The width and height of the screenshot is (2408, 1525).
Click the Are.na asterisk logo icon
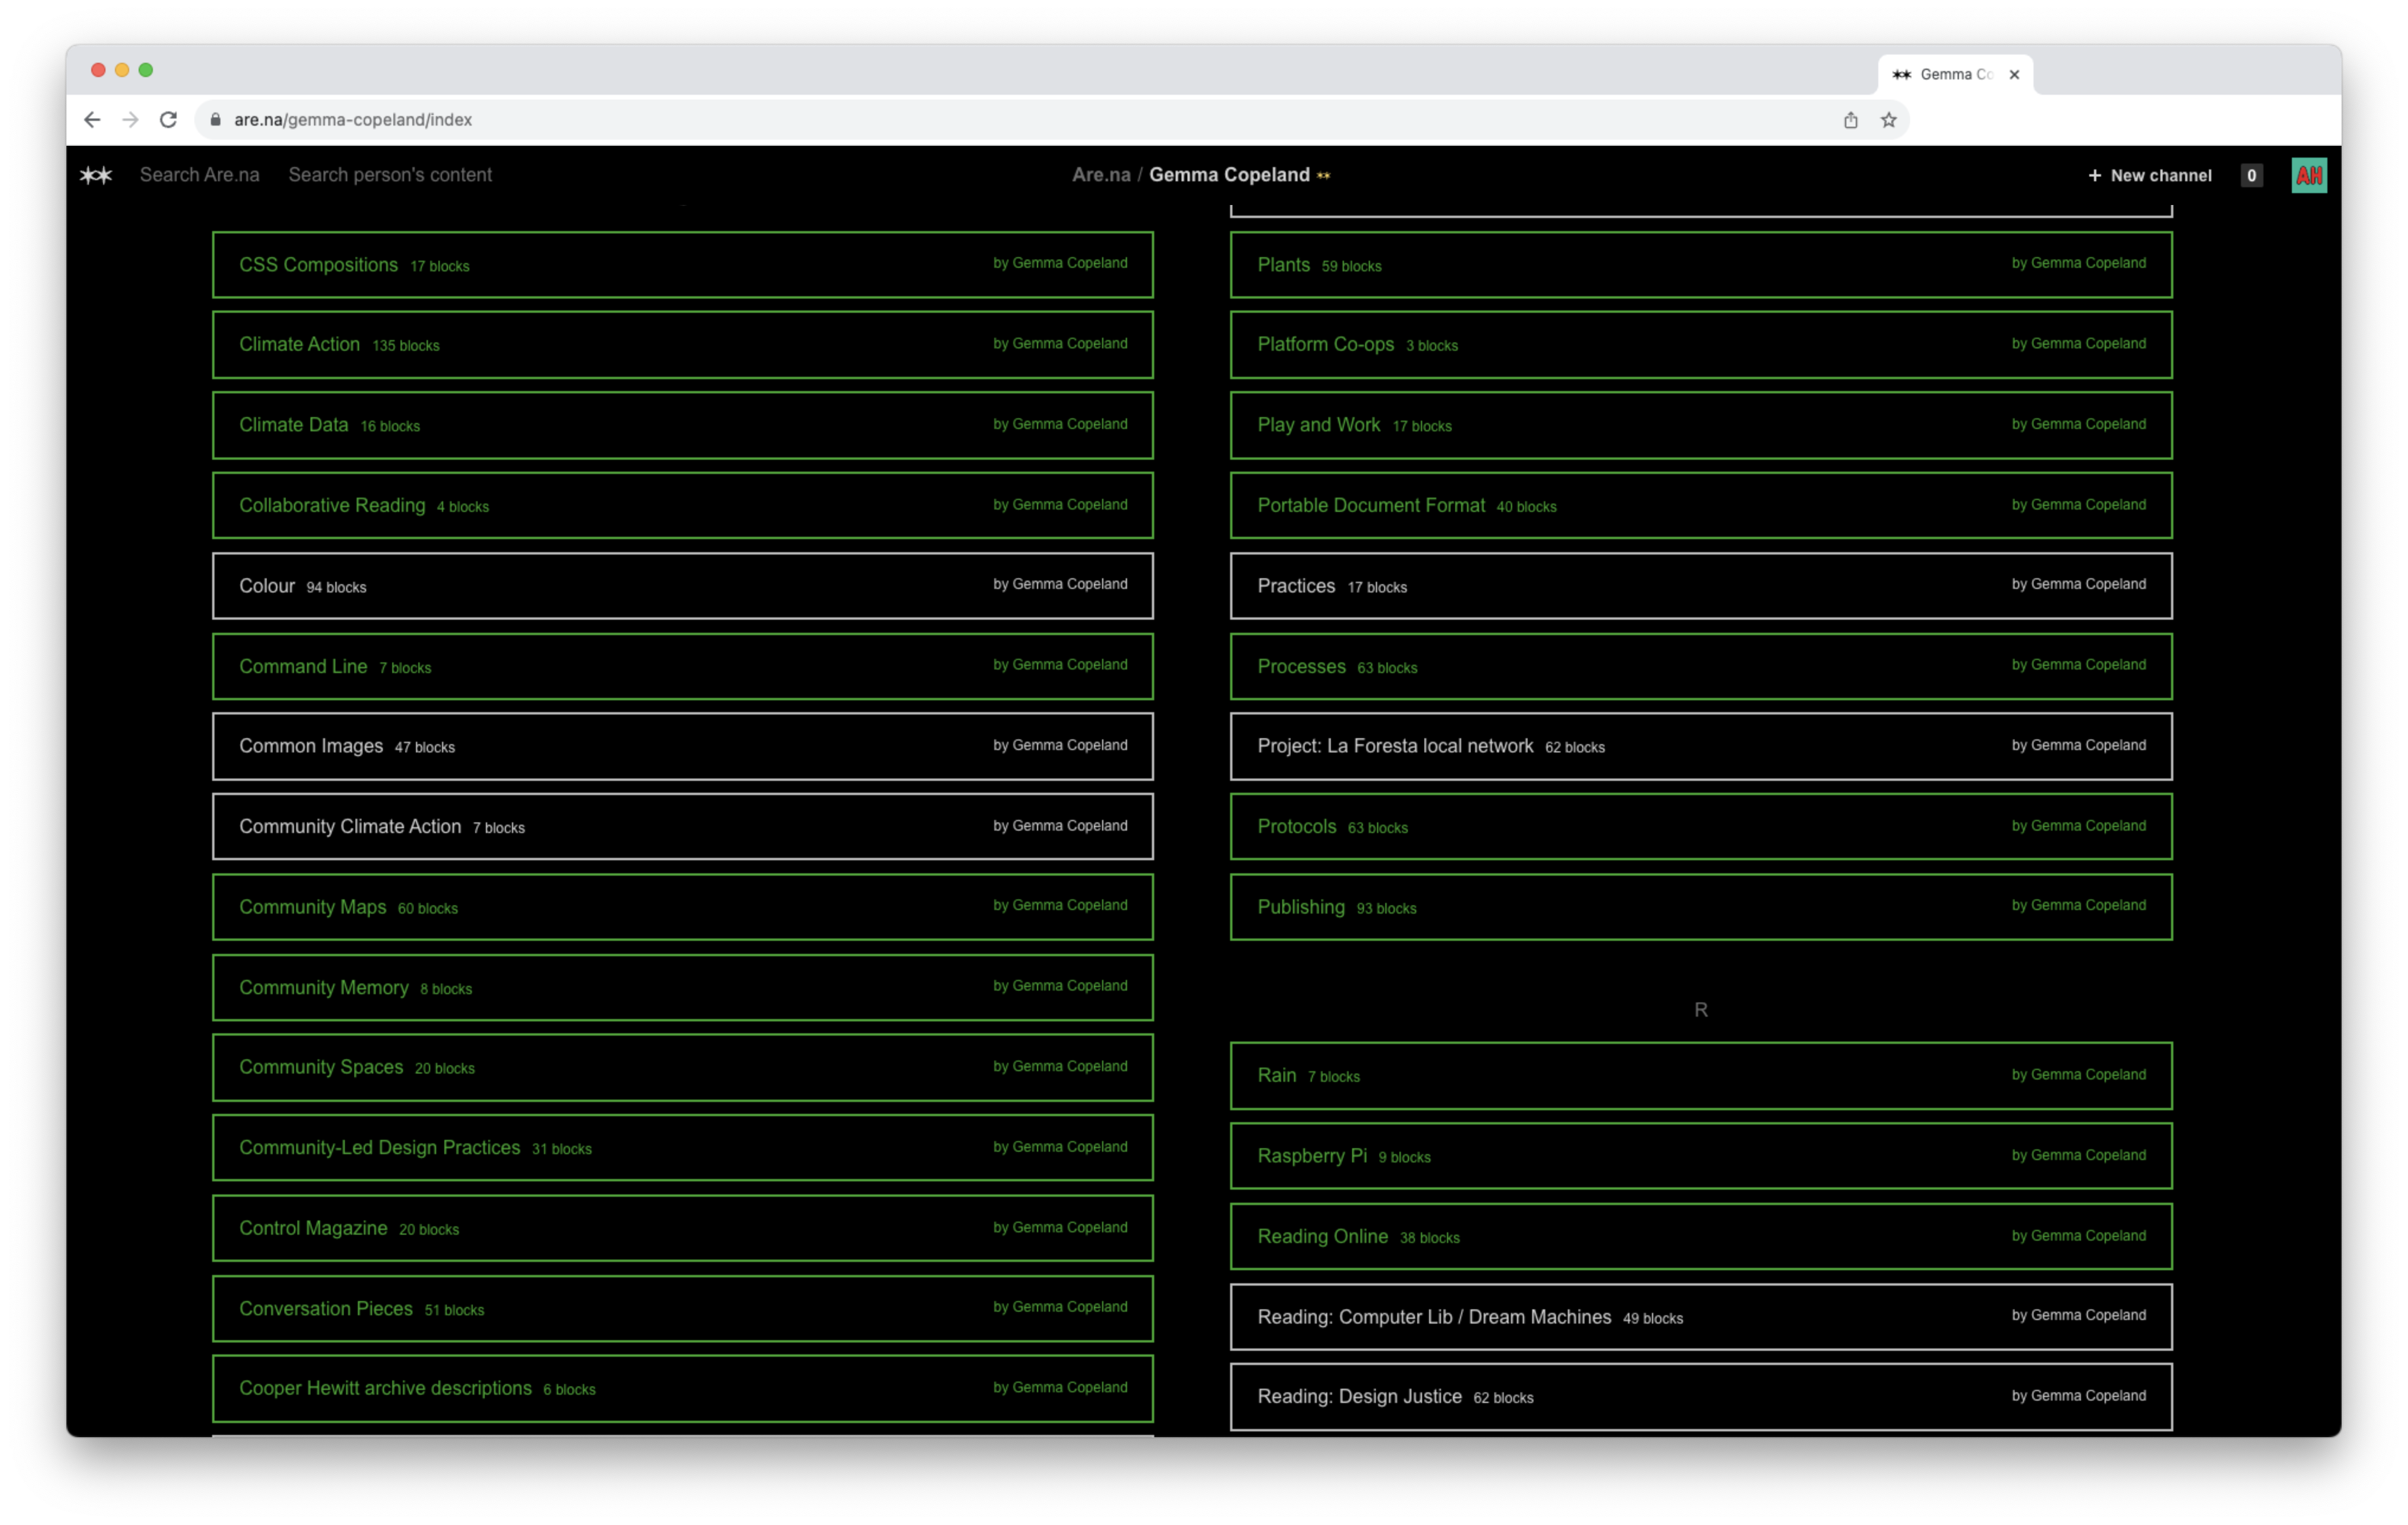pos(96,175)
